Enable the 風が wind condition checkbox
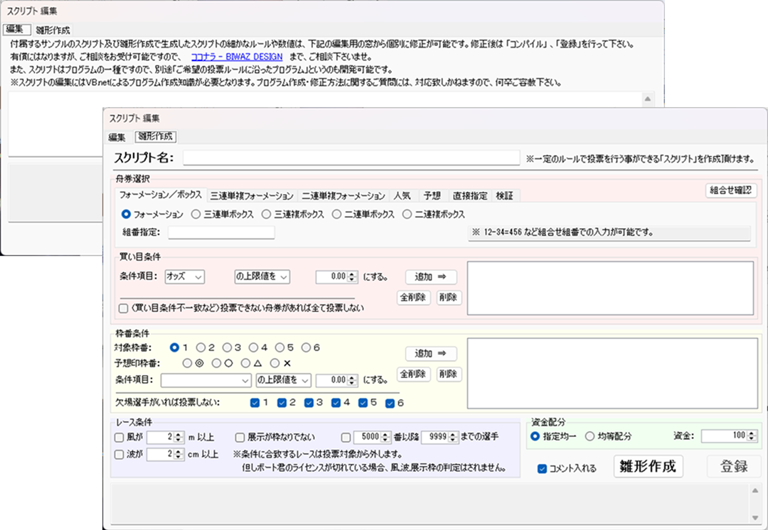Screen dimensions: 768x530 pos(119,437)
